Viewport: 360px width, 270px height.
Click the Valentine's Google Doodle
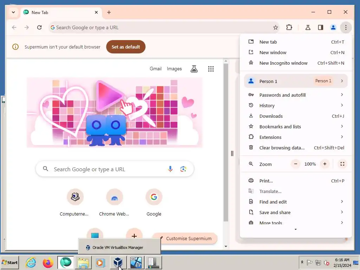(x=115, y=112)
